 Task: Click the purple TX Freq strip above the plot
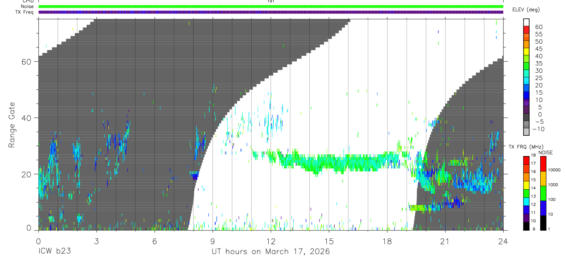[x=271, y=12]
